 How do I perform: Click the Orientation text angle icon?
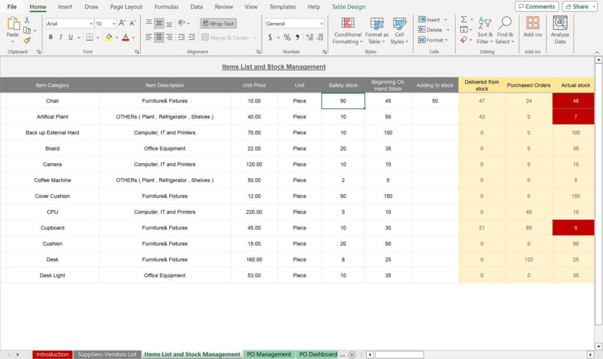182,24
